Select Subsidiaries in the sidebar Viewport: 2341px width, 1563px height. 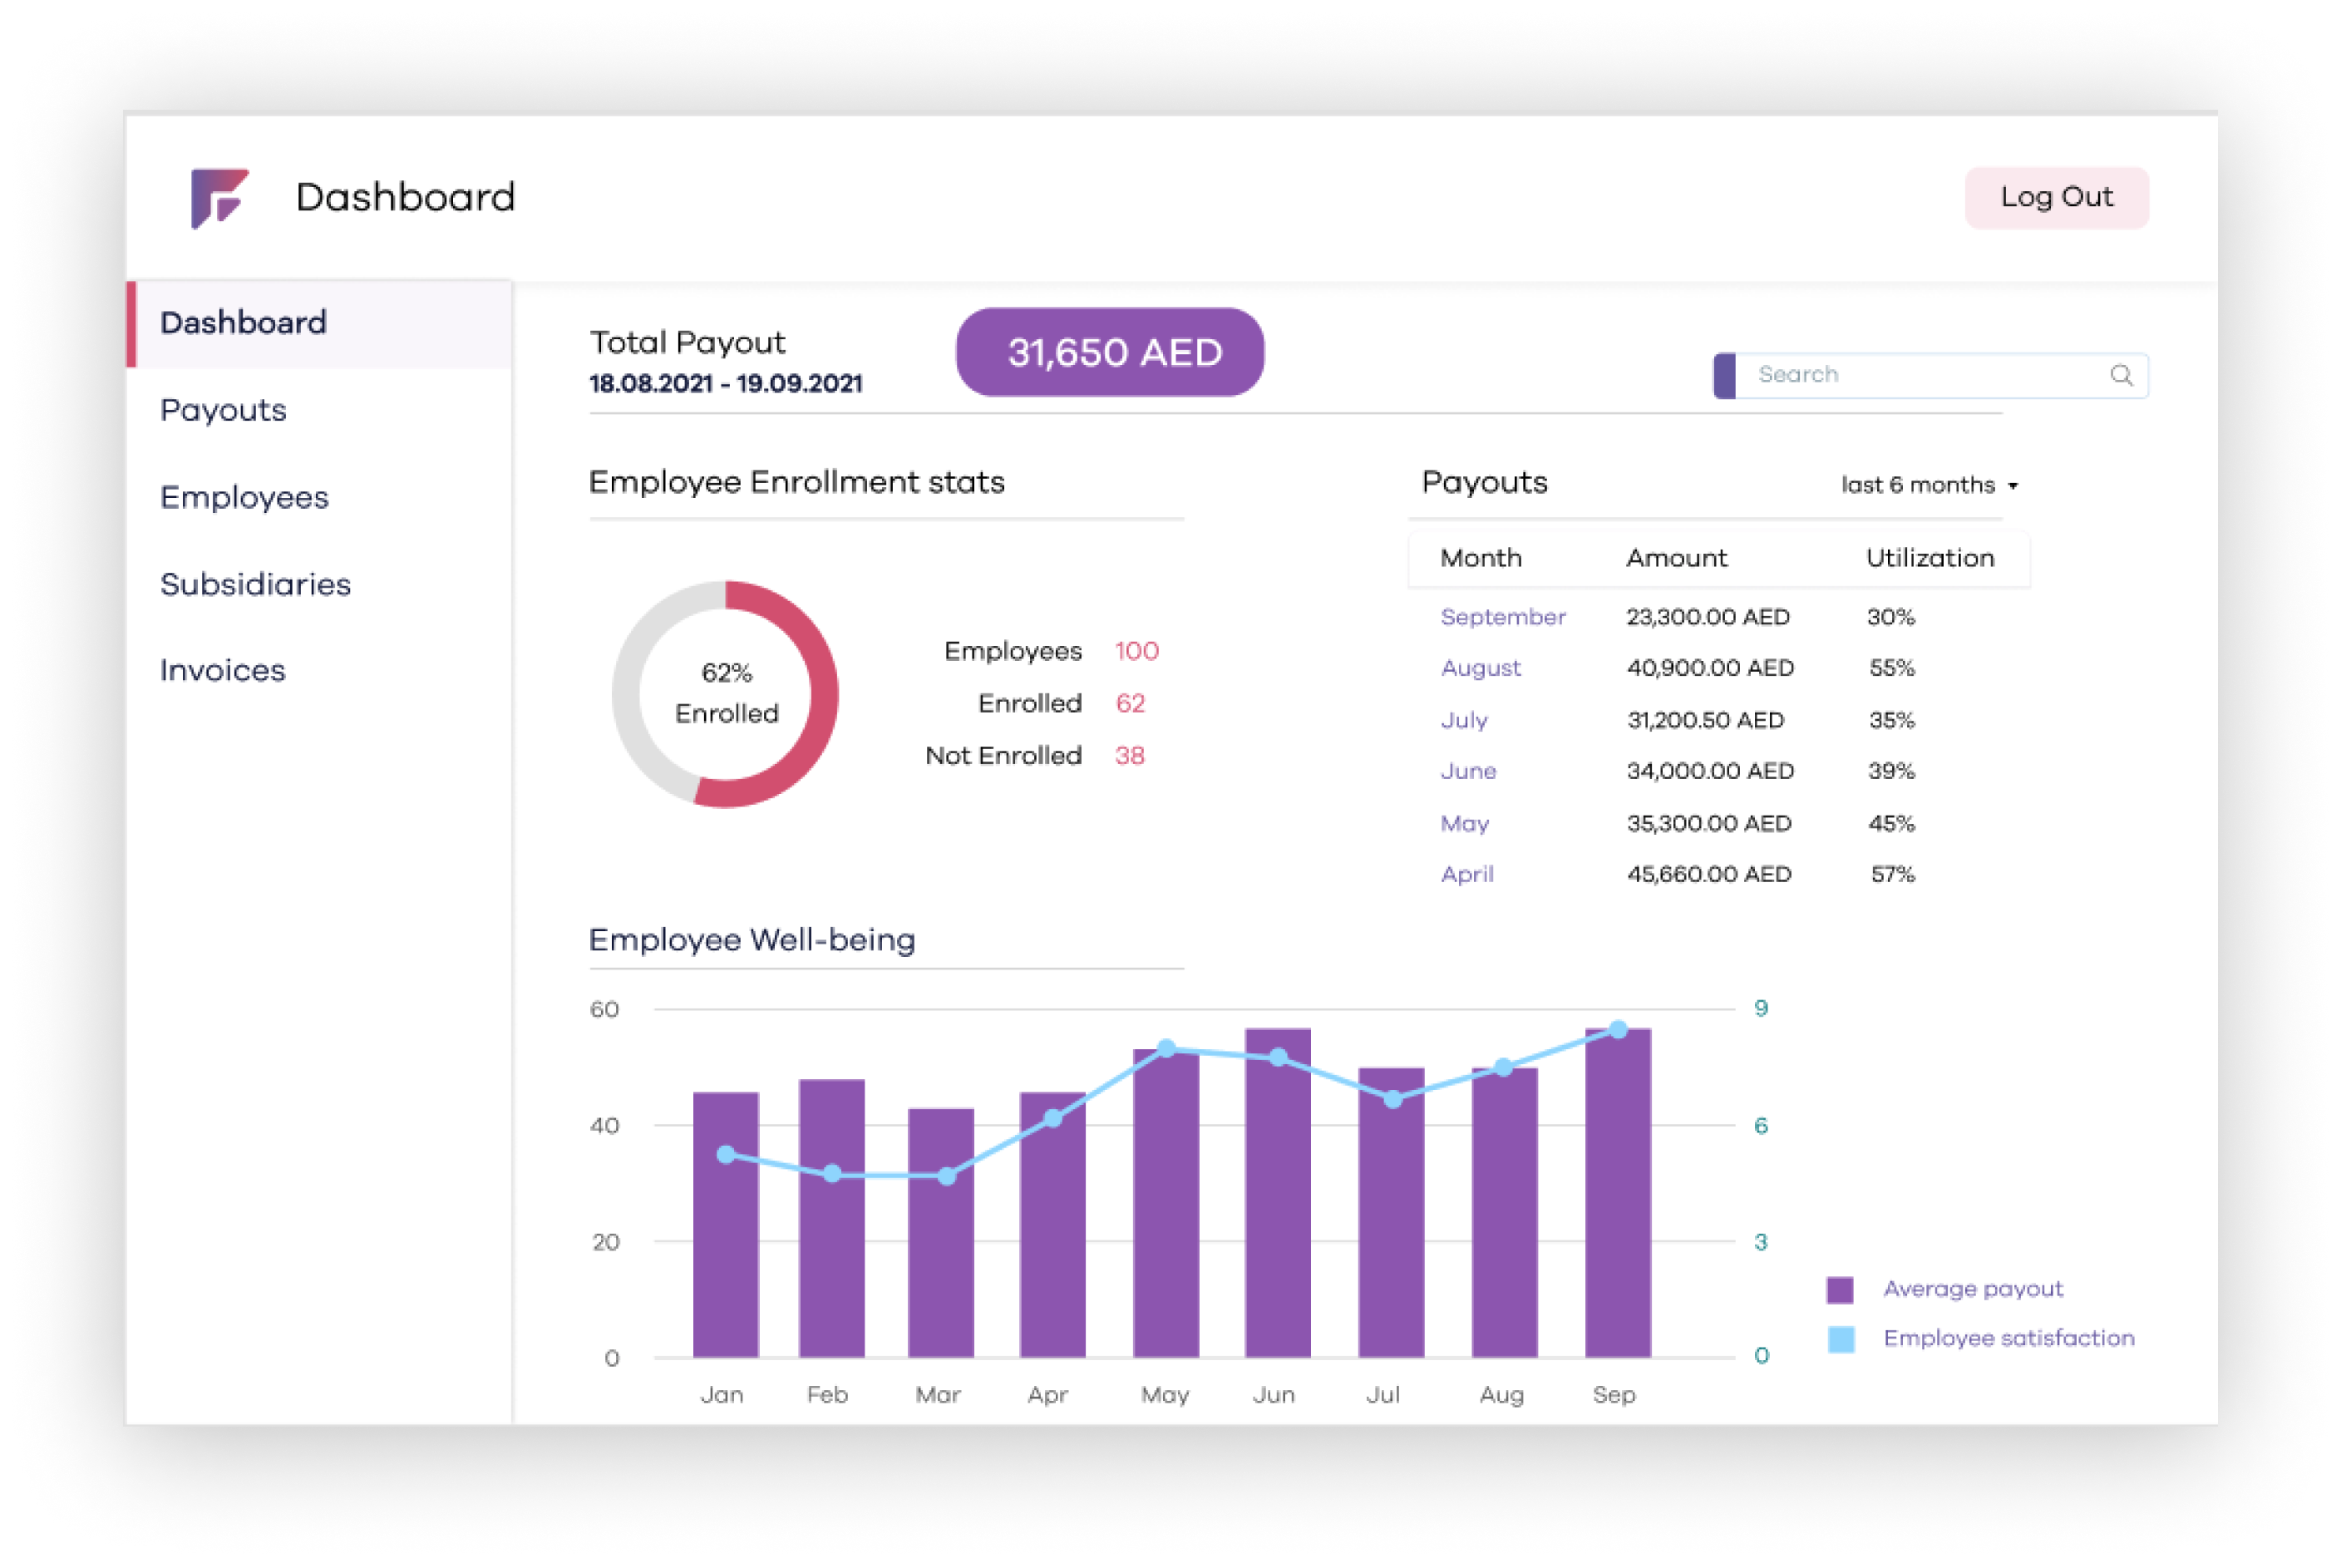255,584
